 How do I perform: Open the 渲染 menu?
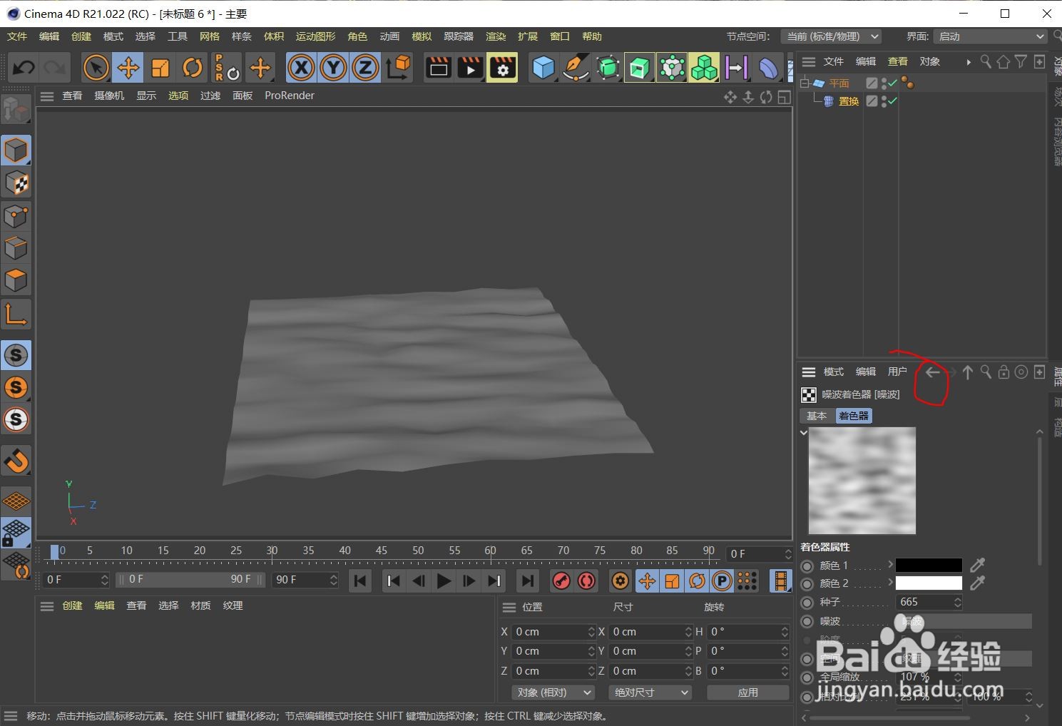click(x=495, y=36)
